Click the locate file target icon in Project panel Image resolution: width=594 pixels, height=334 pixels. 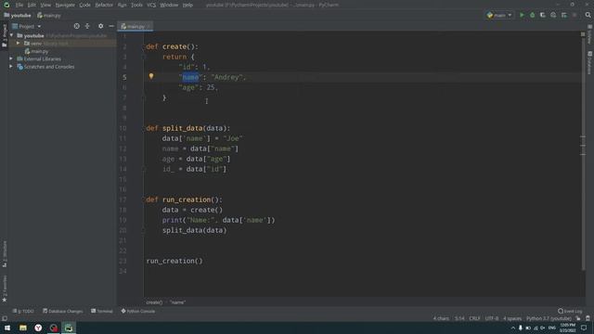coord(77,26)
